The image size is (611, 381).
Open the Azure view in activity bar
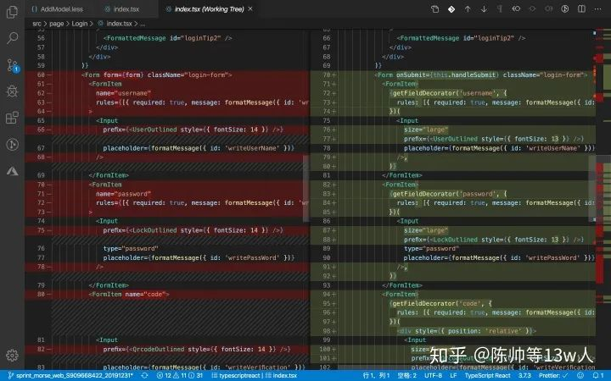[12, 171]
